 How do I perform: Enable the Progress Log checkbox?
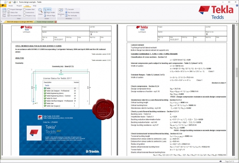[24, 16]
